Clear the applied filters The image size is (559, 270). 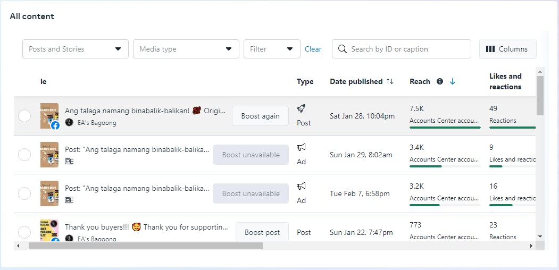pyautogui.click(x=313, y=49)
